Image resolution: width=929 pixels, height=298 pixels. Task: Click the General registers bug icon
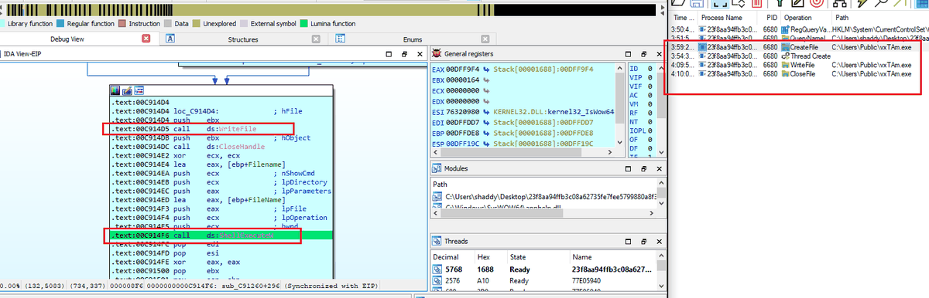tap(437, 53)
